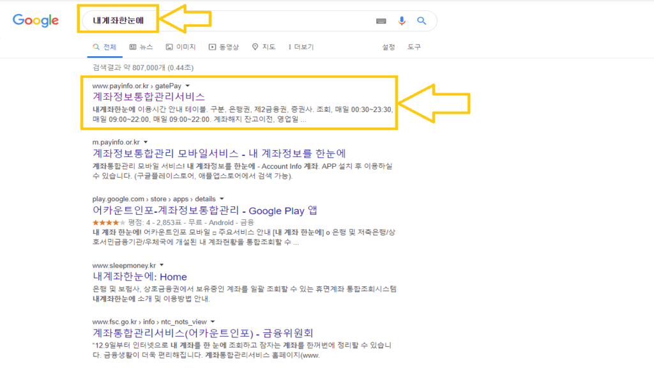The image size is (654, 368).
Task: Switch to the 뉴스 tab
Action: [141, 47]
